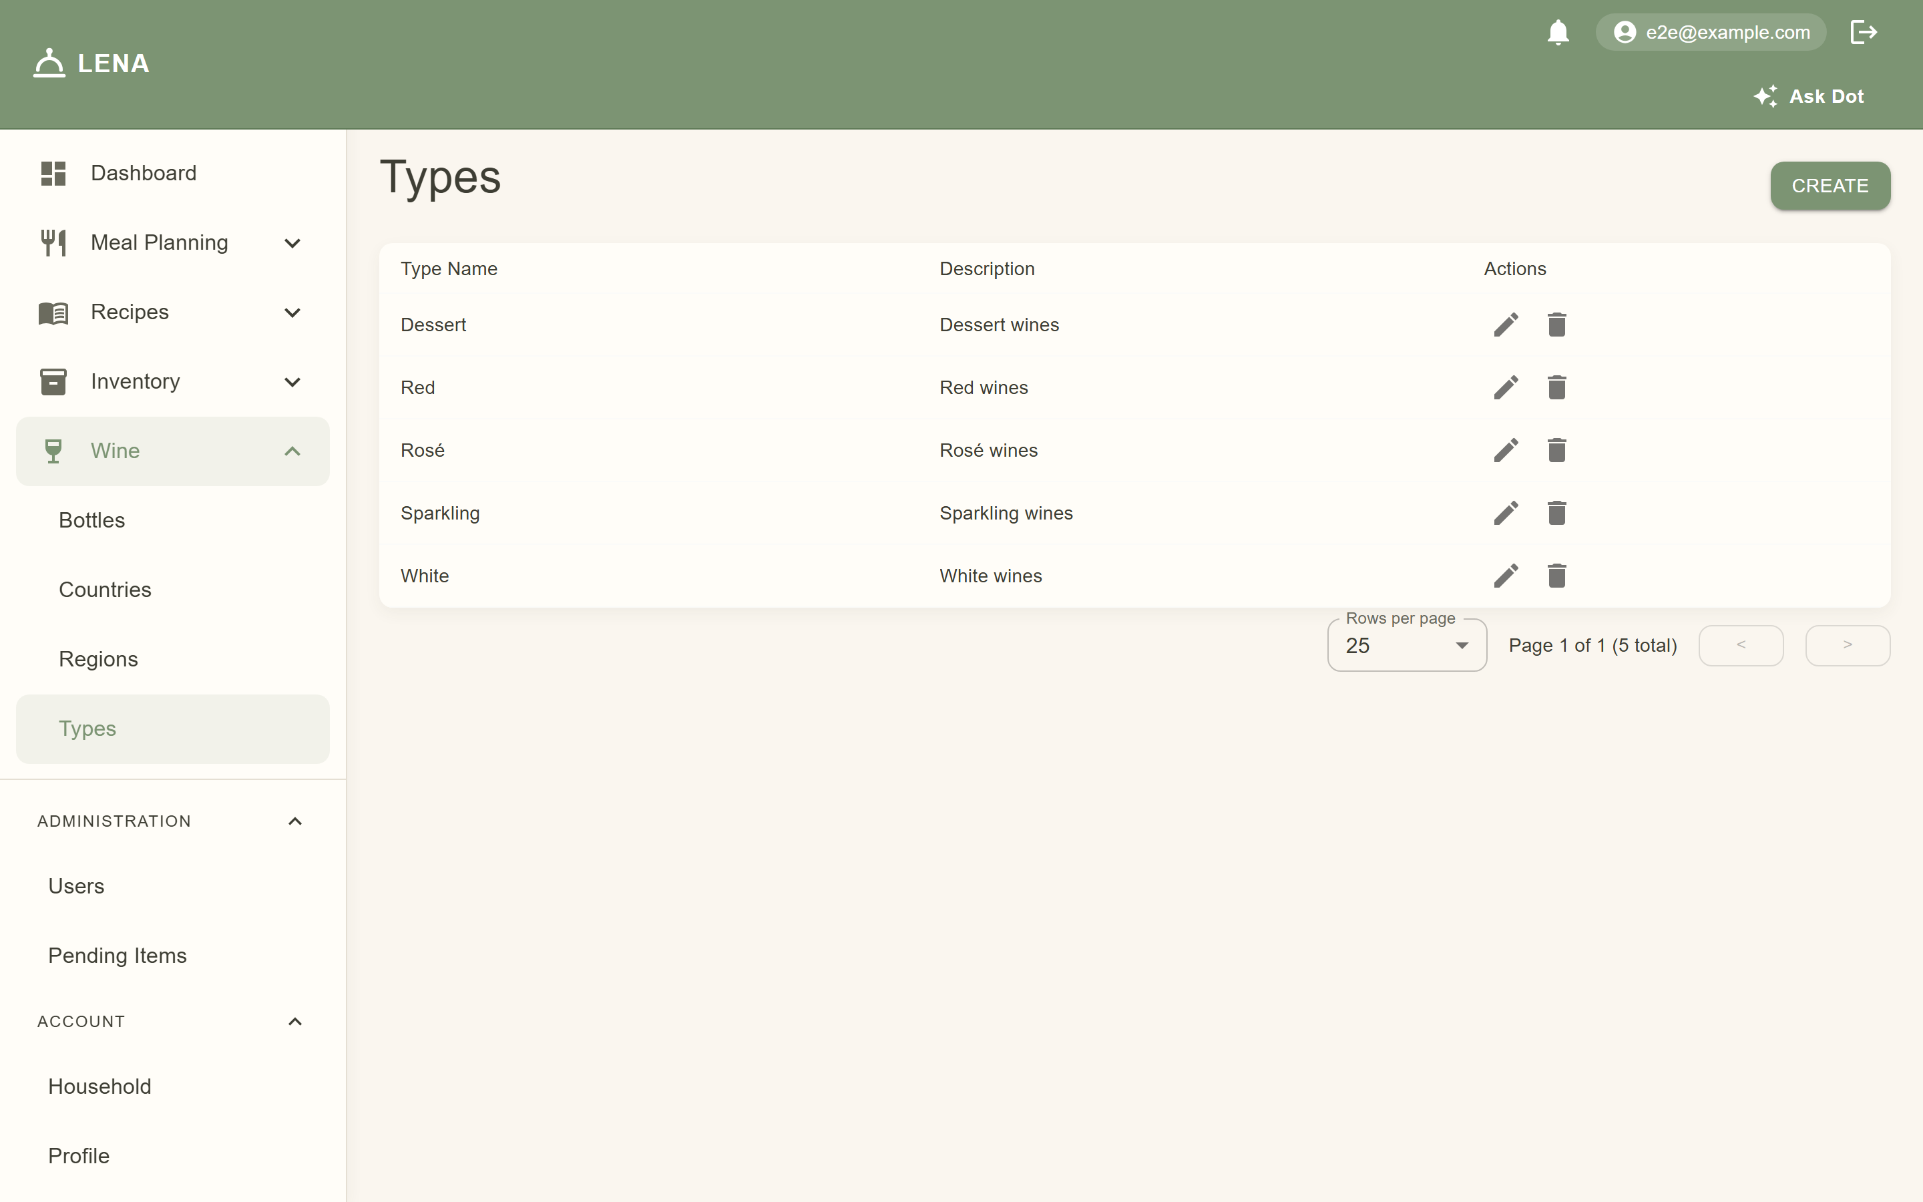The width and height of the screenshot is (1923, 1202).
Task: Expand the Meal Planning menu
Action: click(172, 242)
